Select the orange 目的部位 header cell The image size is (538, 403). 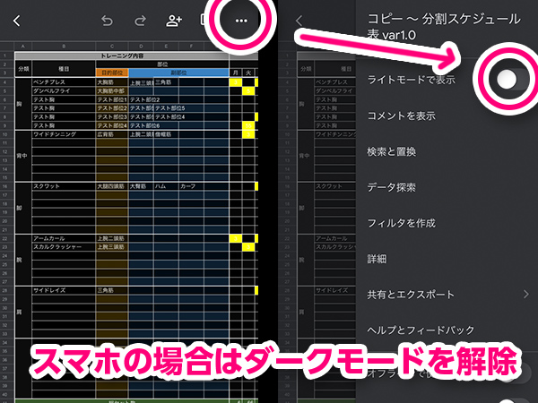(x=111, y=73)
